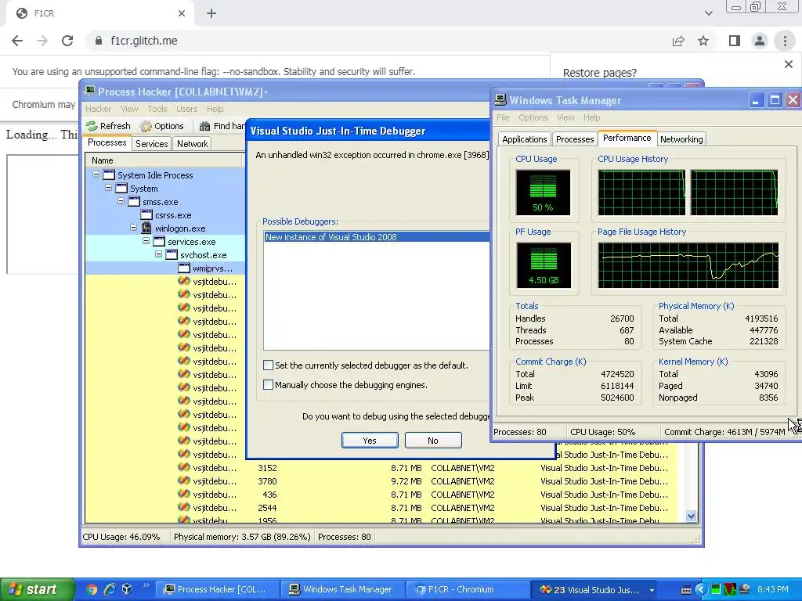Click the network drive tray icon

coord(745,590)
